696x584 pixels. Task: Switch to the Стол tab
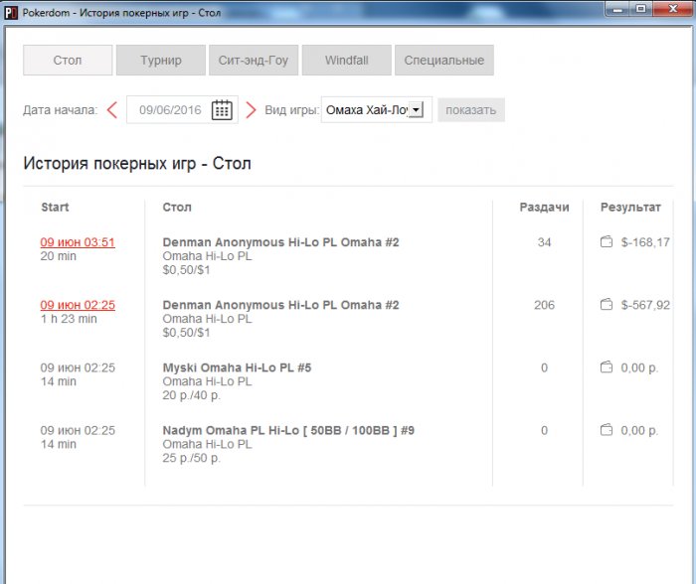tap(68, 60)
